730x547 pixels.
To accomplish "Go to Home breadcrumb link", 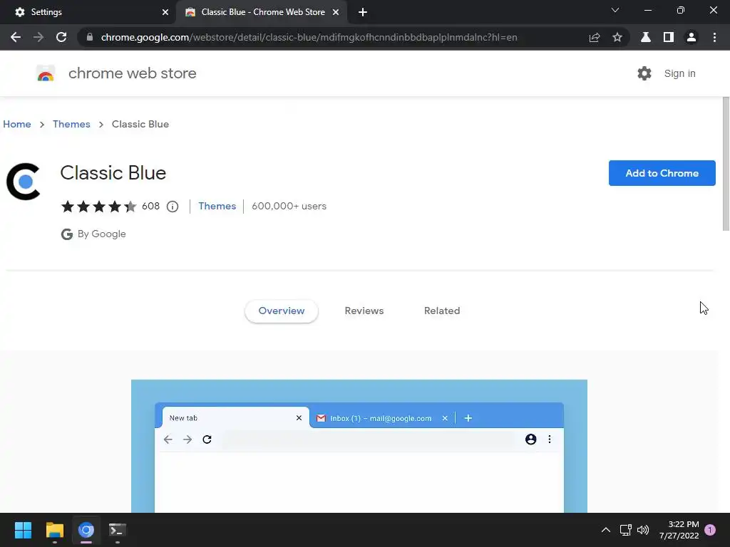I will coord(17,124).
